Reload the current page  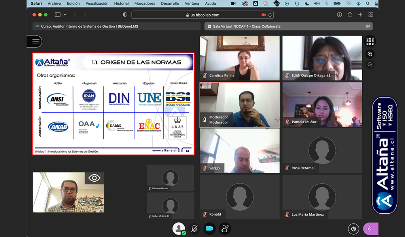tap(270, 15)
